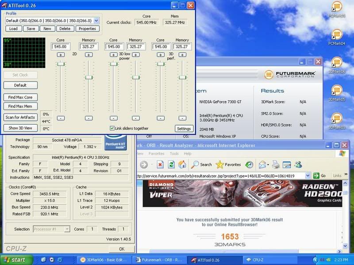Decrease 2D Core clock with minus button

pyautogui.click(x=61, y=118)
